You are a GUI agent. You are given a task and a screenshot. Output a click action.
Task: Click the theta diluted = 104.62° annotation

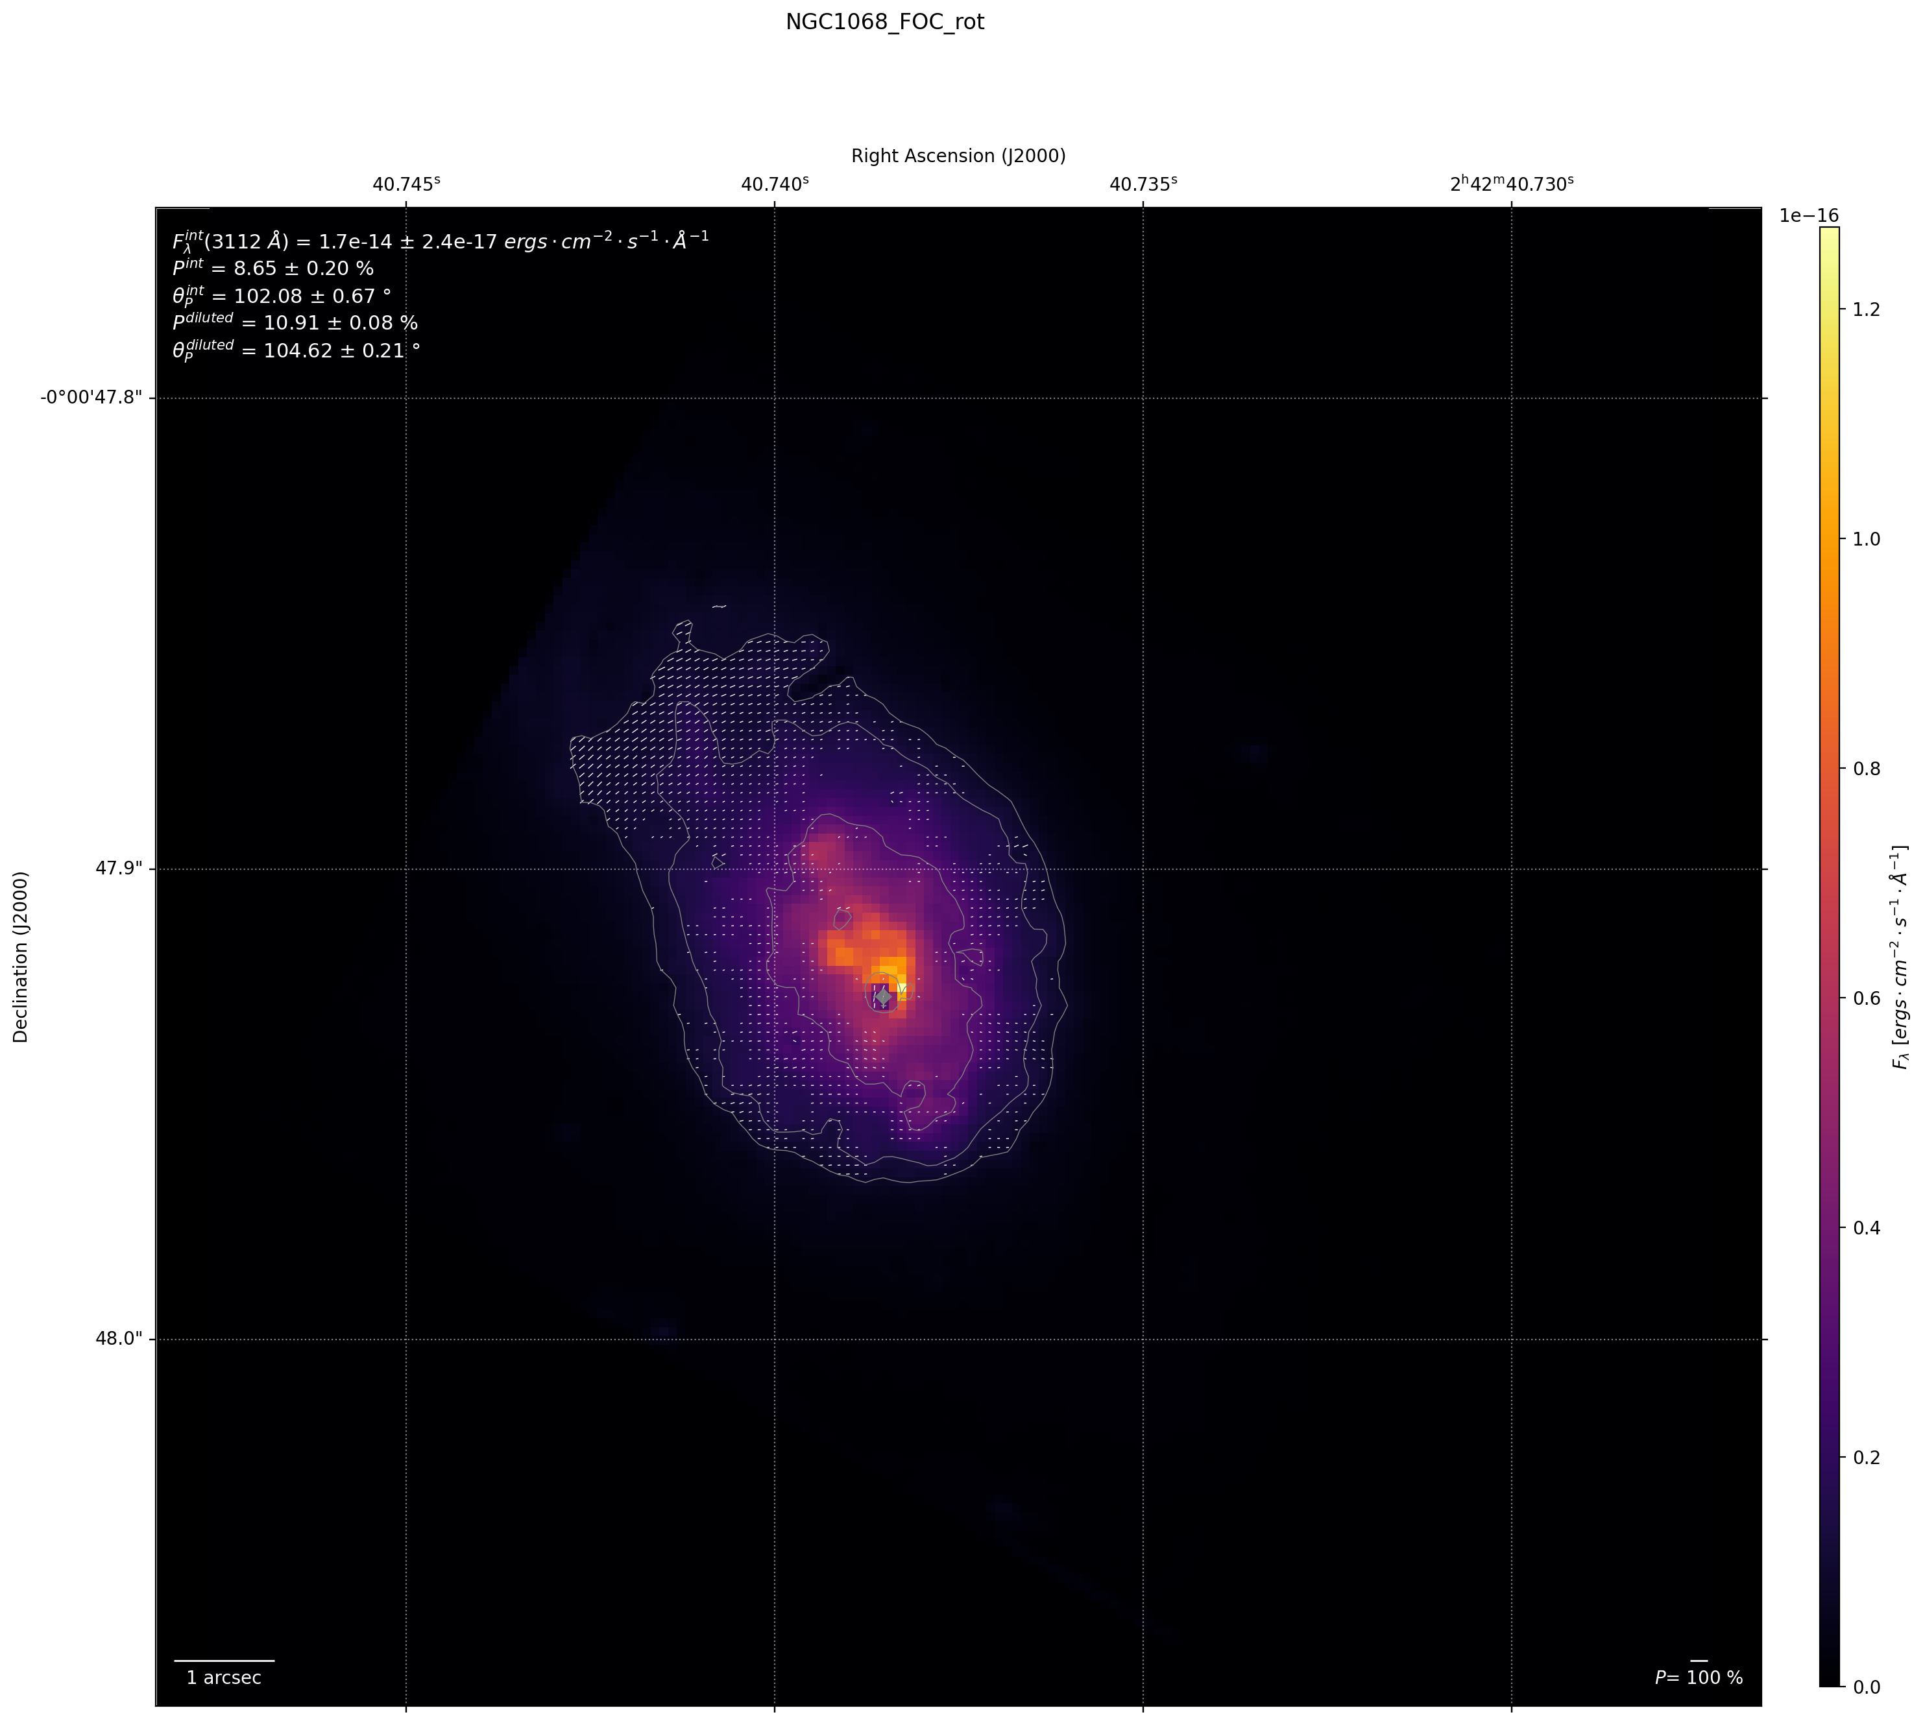click(x=296, y=350)
